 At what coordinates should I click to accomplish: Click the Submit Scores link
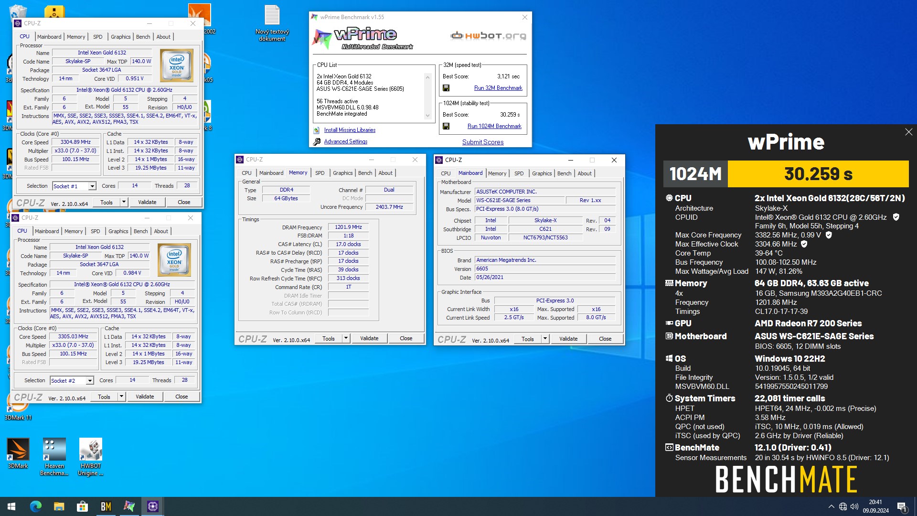(x=483, y=142)
